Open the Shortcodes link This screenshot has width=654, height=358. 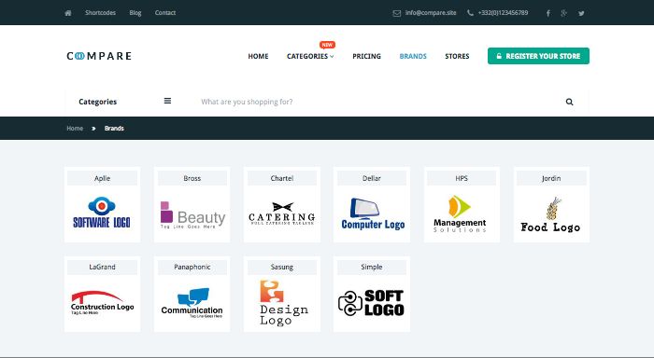click(100, 13)
